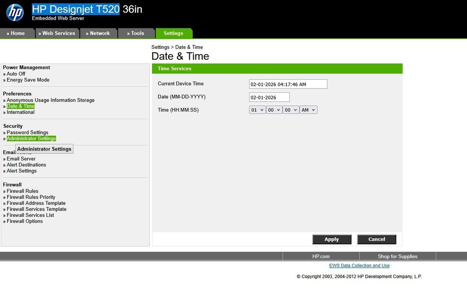Open EWS Data Collection and Use link
This screenshot has width=467, height=292.
359,265
